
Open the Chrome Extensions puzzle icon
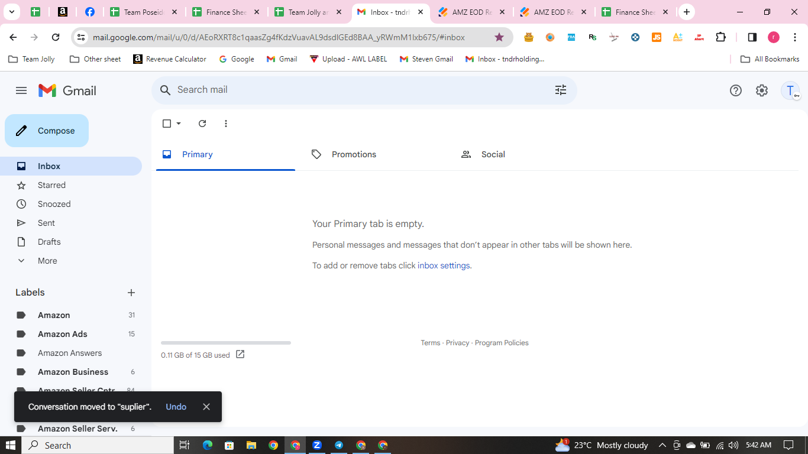pos(720,37)
